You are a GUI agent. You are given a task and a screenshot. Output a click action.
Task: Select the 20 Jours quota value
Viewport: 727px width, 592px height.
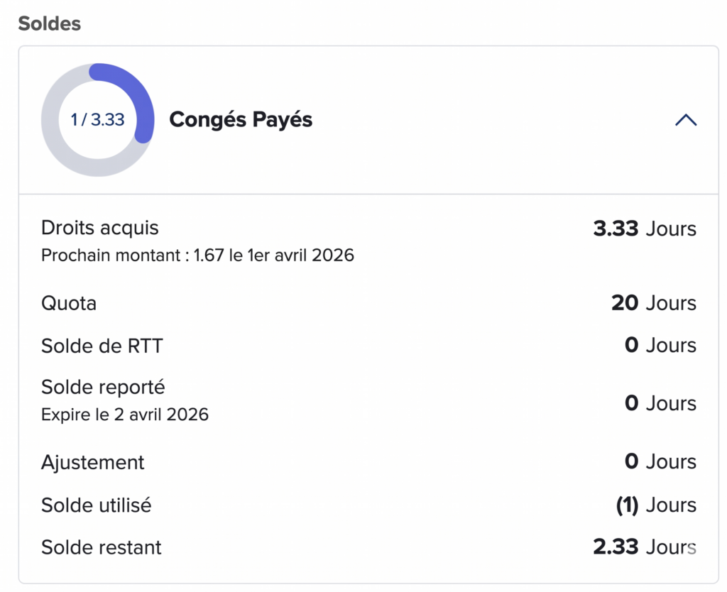[654, 303]
